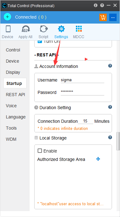Image resolution: width=120 pixels, height=217 pixels.
Task: Click the settings panel vertical scrollbar
Action: [x=118, y=141]
